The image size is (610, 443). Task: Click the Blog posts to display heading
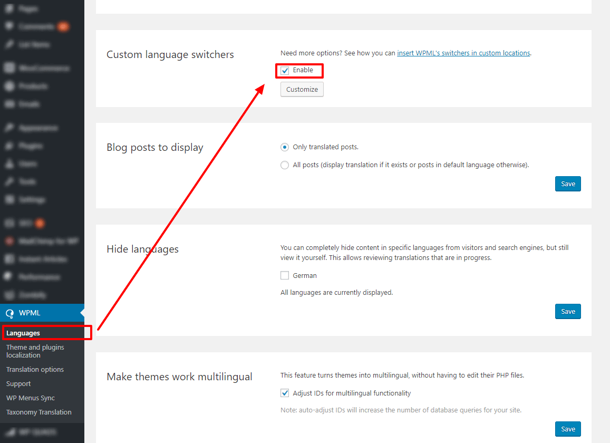point(155,148)
